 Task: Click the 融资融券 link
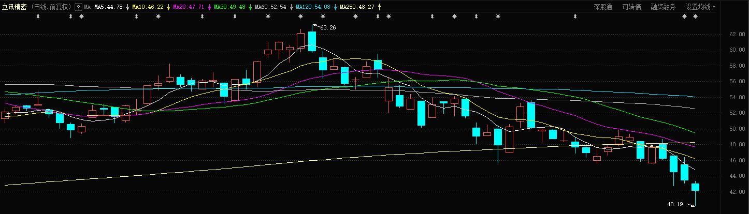(x=663, y=7)
